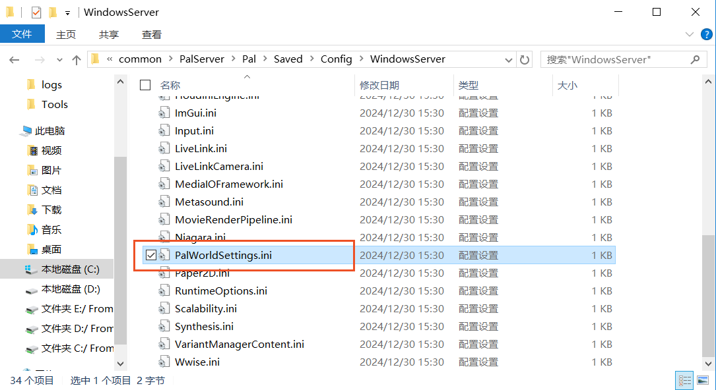This screenshot has height=390, width=716.
Task: Click the search magnifier icon
Action: [695, 60]
